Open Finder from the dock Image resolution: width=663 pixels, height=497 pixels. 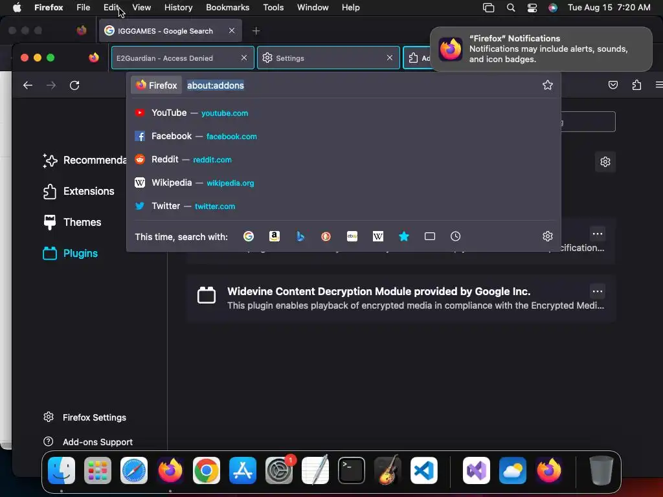(x=62, y=470)
